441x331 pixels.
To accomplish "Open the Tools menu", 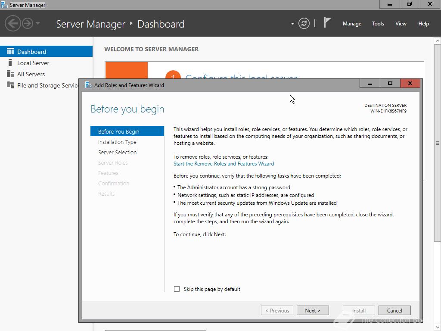I will [378, 24].
